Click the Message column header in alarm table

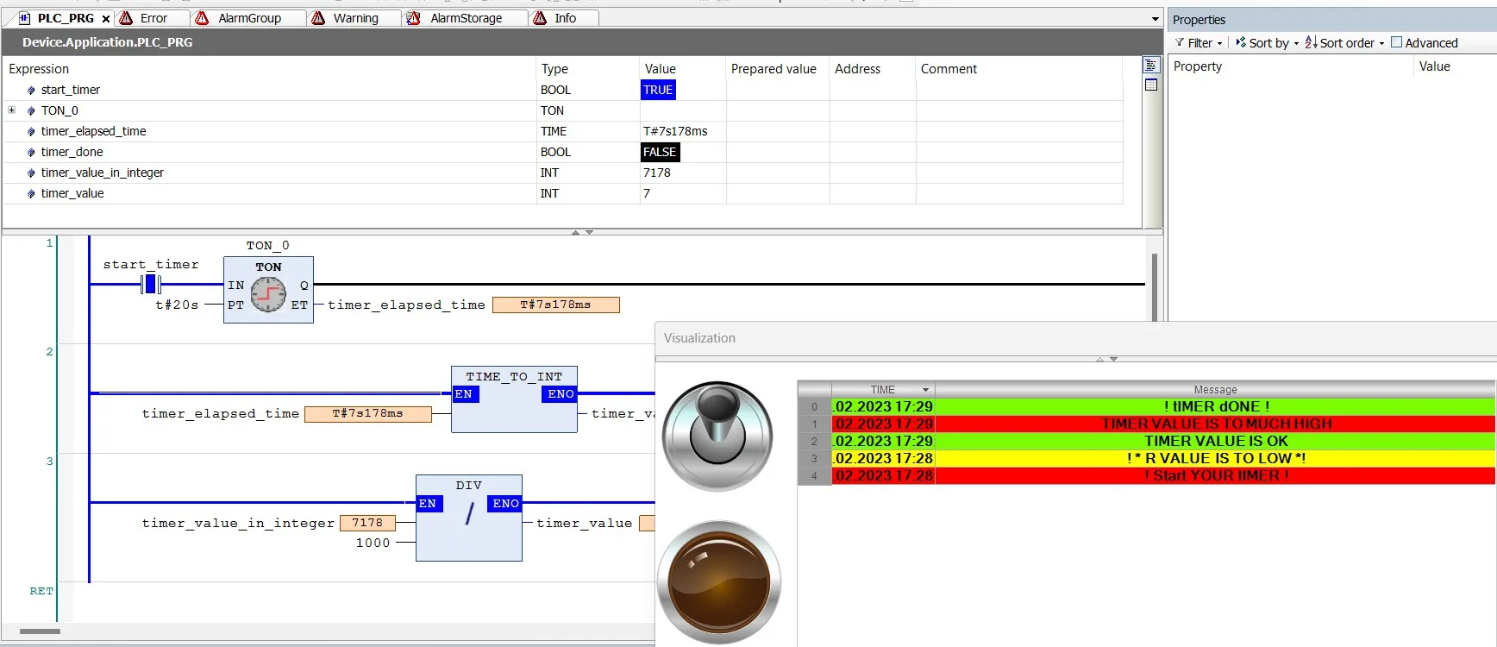pyautogui.click(x=1215, y=390)
